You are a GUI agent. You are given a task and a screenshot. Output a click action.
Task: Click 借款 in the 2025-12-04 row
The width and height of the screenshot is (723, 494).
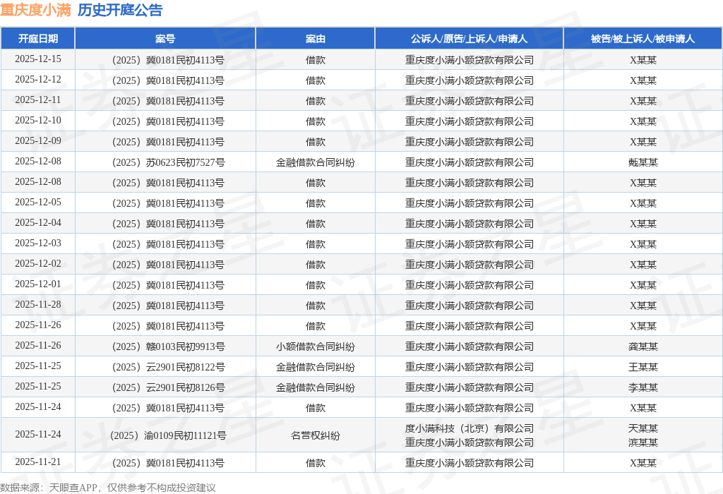point(316,224)
